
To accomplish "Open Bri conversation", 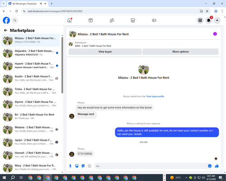I will point(30,116).
